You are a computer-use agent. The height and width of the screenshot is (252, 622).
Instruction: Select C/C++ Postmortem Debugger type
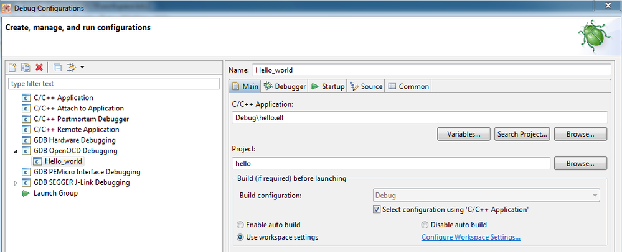(x=81, y=119)
